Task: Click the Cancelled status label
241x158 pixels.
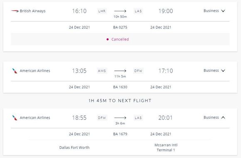Action: [x=120, y=39]
